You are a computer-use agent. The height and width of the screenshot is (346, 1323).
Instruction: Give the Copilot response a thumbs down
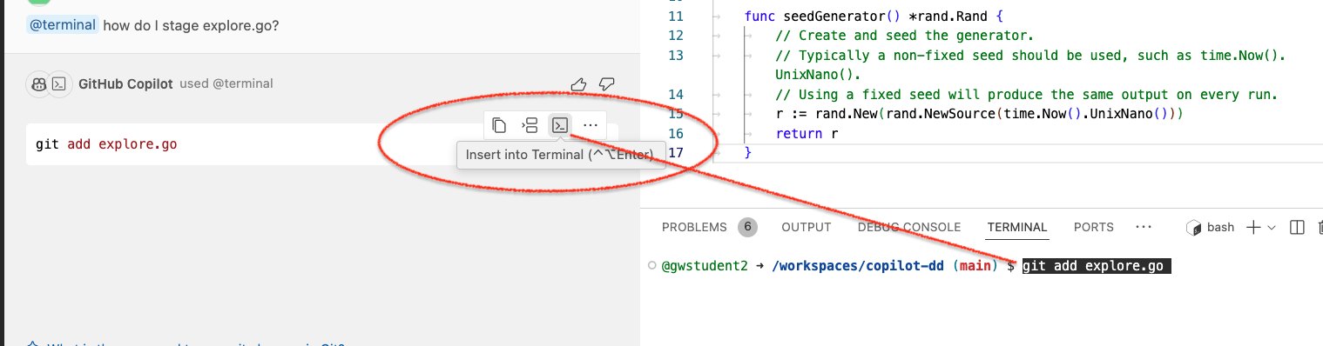(607, 84)
